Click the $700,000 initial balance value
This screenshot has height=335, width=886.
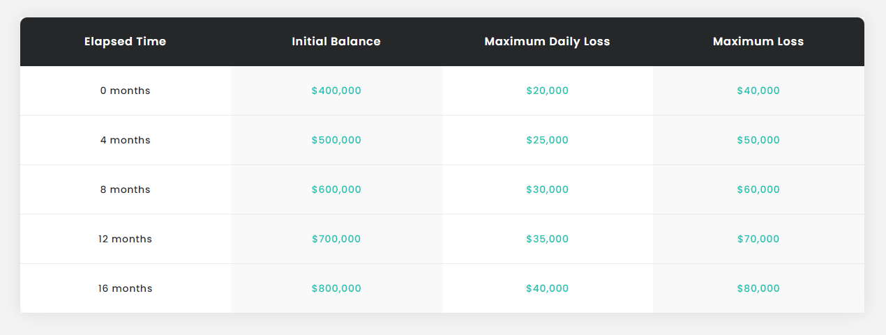336,239
